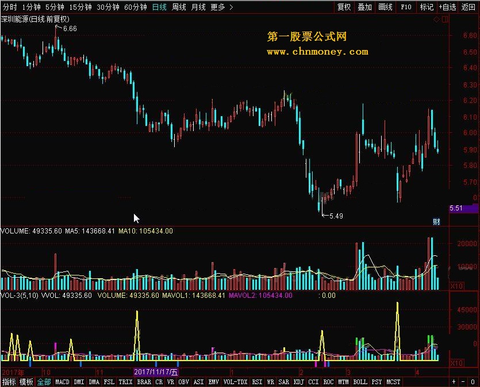Click the MA10: 105434.00 volume label
The image size is (480, 387).
(145, 231)
